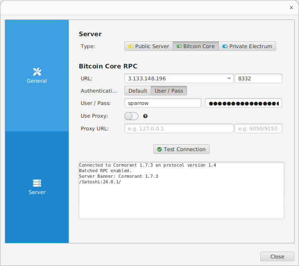This screenshot has width=299, height=266.
Task: Click the proxy port field
Action: [258, 128]
